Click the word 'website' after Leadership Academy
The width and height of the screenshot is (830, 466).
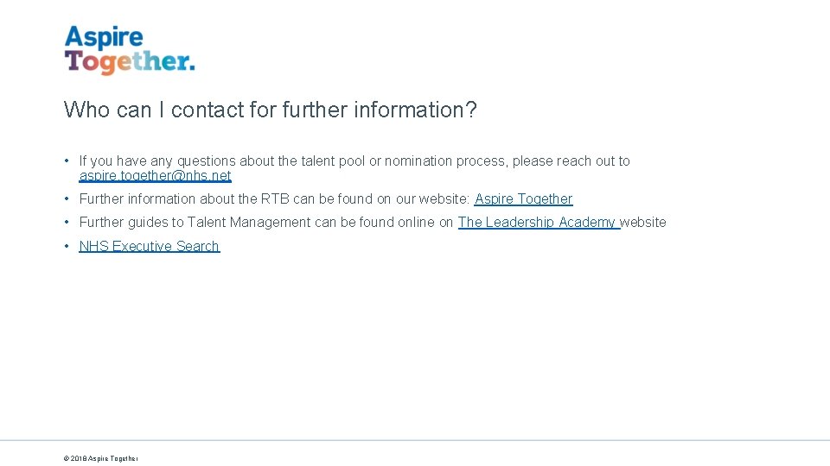coord(643,223)
